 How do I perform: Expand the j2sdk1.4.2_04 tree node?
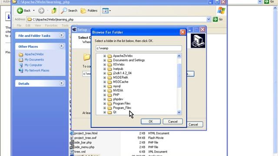(105, 73)
